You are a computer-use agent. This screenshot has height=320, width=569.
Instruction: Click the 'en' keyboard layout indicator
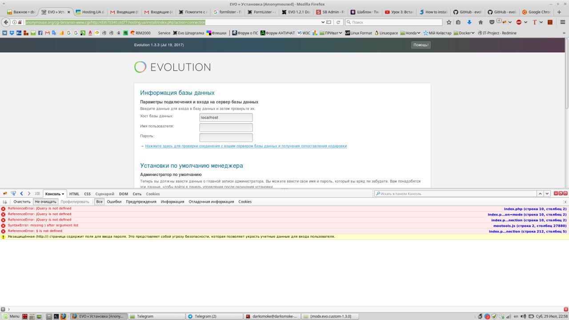click(x=516, y=316)
